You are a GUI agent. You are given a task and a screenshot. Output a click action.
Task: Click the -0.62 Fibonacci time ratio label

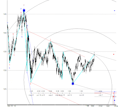coord(39,91)
